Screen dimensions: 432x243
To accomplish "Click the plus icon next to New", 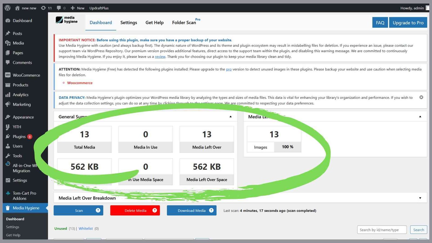I will tap(73, 8).
